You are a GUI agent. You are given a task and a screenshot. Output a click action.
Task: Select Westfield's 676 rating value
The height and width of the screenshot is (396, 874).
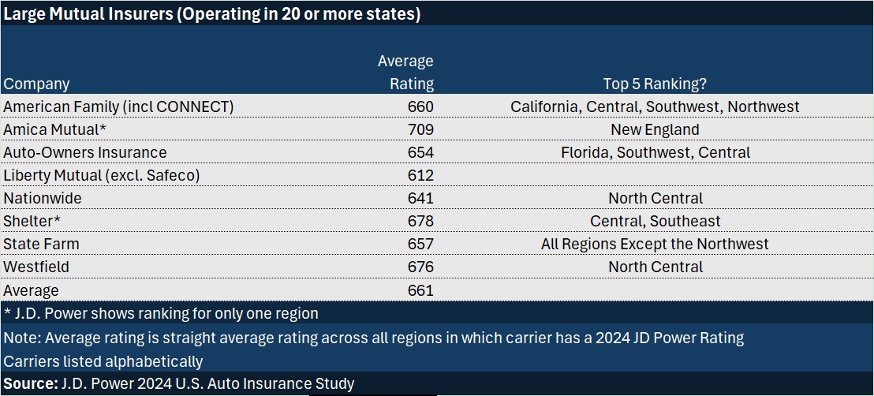coord(420,267)
